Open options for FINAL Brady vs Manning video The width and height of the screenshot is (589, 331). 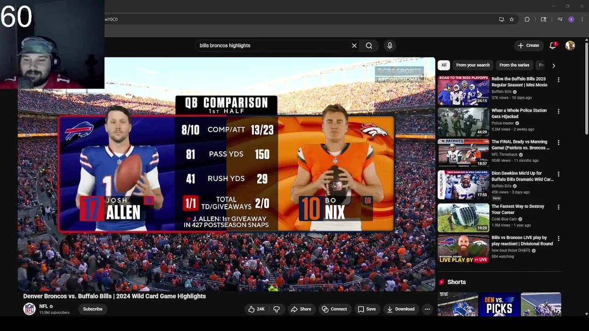point(559,143)
